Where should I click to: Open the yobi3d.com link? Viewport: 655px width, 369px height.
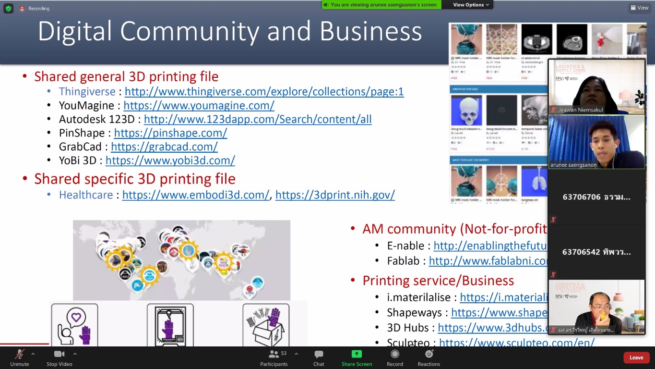(170, 160)
